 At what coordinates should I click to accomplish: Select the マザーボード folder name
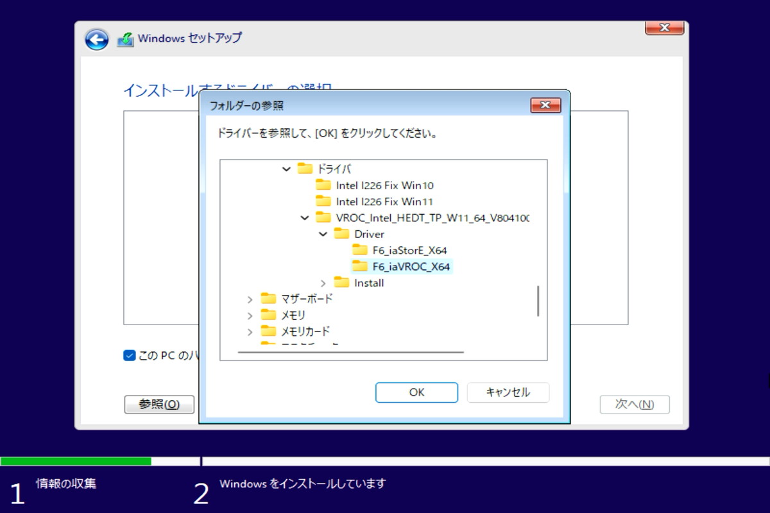[x=307, y=299]
